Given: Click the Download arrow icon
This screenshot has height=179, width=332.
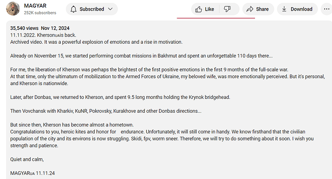Looking at the screenshot, I should point(284,9).
